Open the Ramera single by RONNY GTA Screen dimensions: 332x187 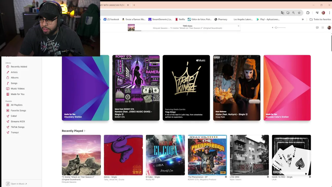click(x=136, y=88)
